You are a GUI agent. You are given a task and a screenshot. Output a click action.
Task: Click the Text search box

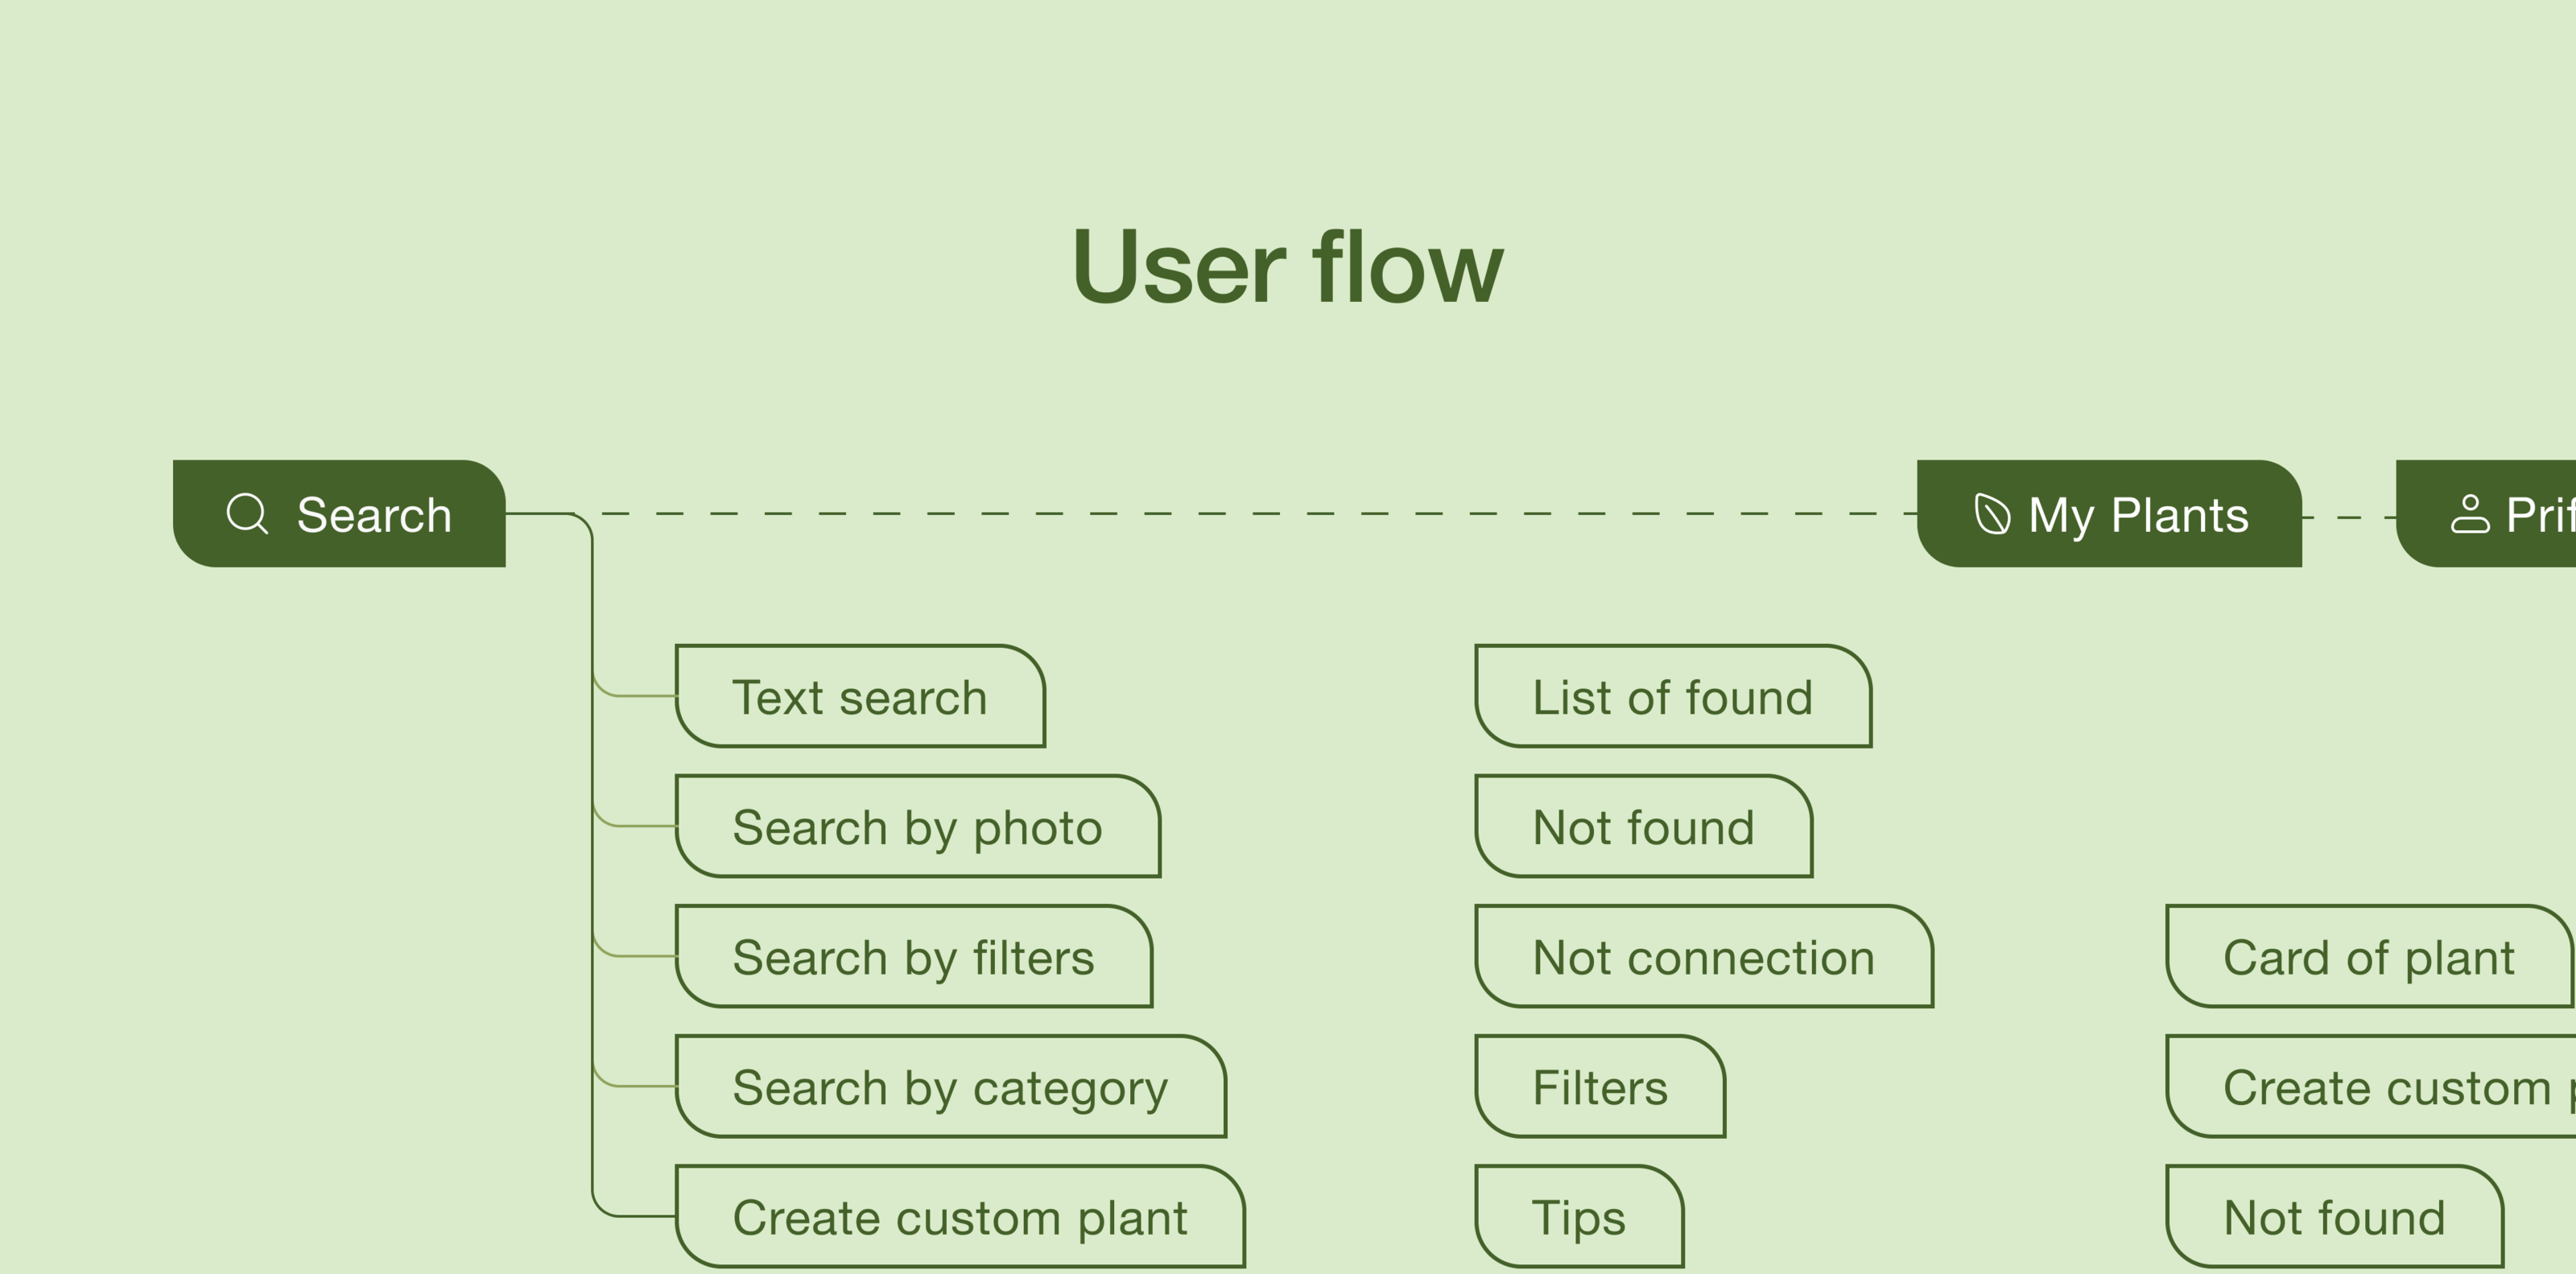coord(860,697)
